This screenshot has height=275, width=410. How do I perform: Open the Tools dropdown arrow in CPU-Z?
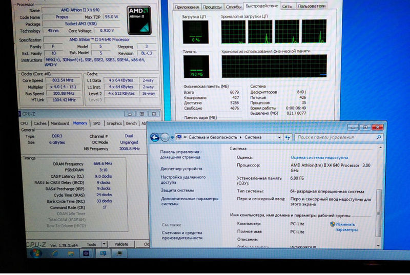pyautogui.click(x=104, y=244)
